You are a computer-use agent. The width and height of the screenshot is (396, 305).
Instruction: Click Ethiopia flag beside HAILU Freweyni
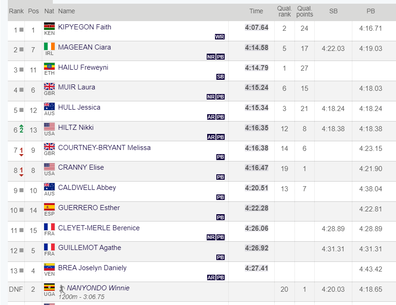click(49, 67)
